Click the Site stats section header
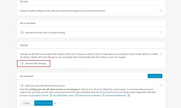This screenshot has height=108, width=181. [x=24, y=1]
